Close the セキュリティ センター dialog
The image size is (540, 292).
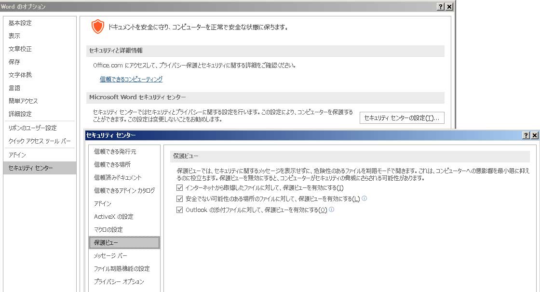534,135
